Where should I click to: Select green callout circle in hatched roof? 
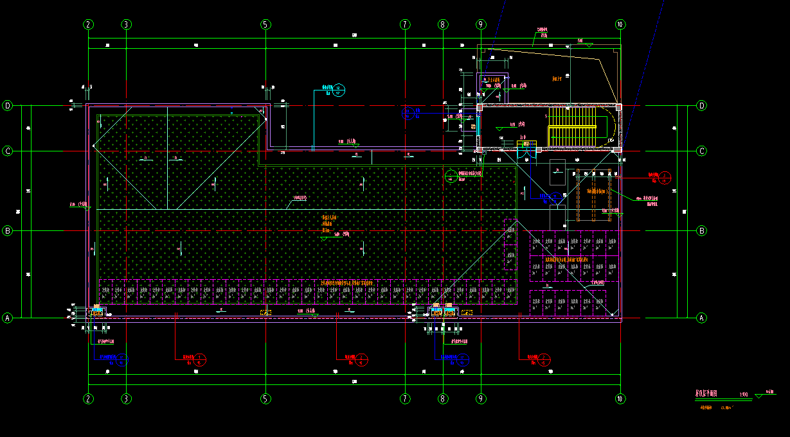click(x=451, y=175)
